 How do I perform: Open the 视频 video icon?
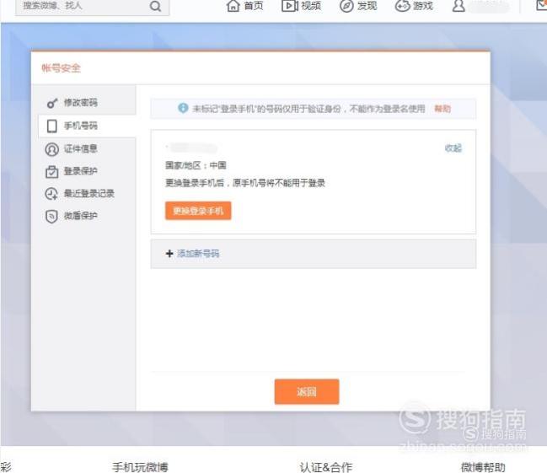point(290,6)
